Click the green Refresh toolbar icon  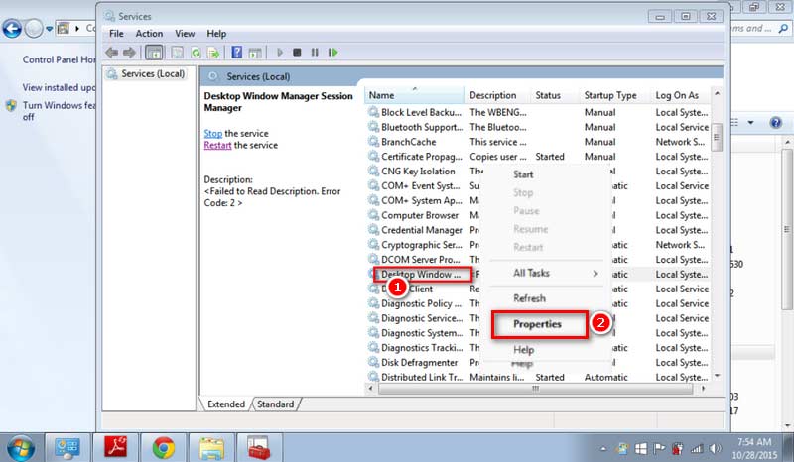click(x=196, y=53)
